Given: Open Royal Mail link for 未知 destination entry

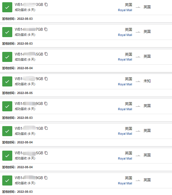Looking at the screenshot, I should pos(125,84).
